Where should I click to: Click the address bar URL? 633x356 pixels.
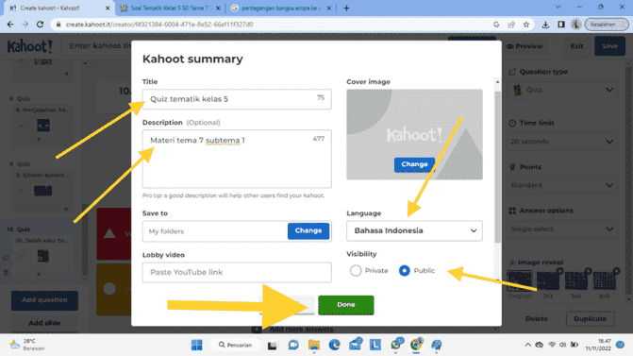[159, 25]
